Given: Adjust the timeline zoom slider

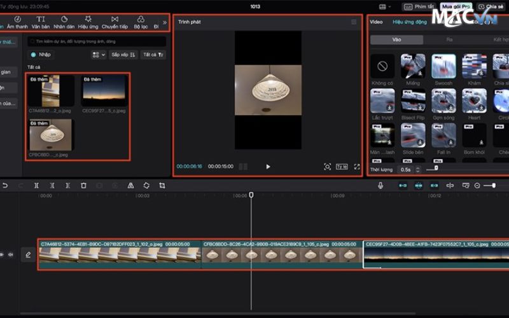Looking at the screenshot, I should (x=494, y=186).
